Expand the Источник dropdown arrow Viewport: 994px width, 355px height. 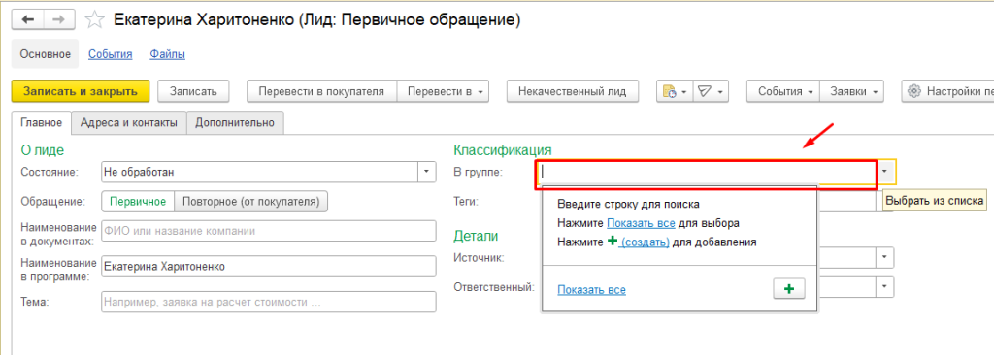(x=885, y=257)
